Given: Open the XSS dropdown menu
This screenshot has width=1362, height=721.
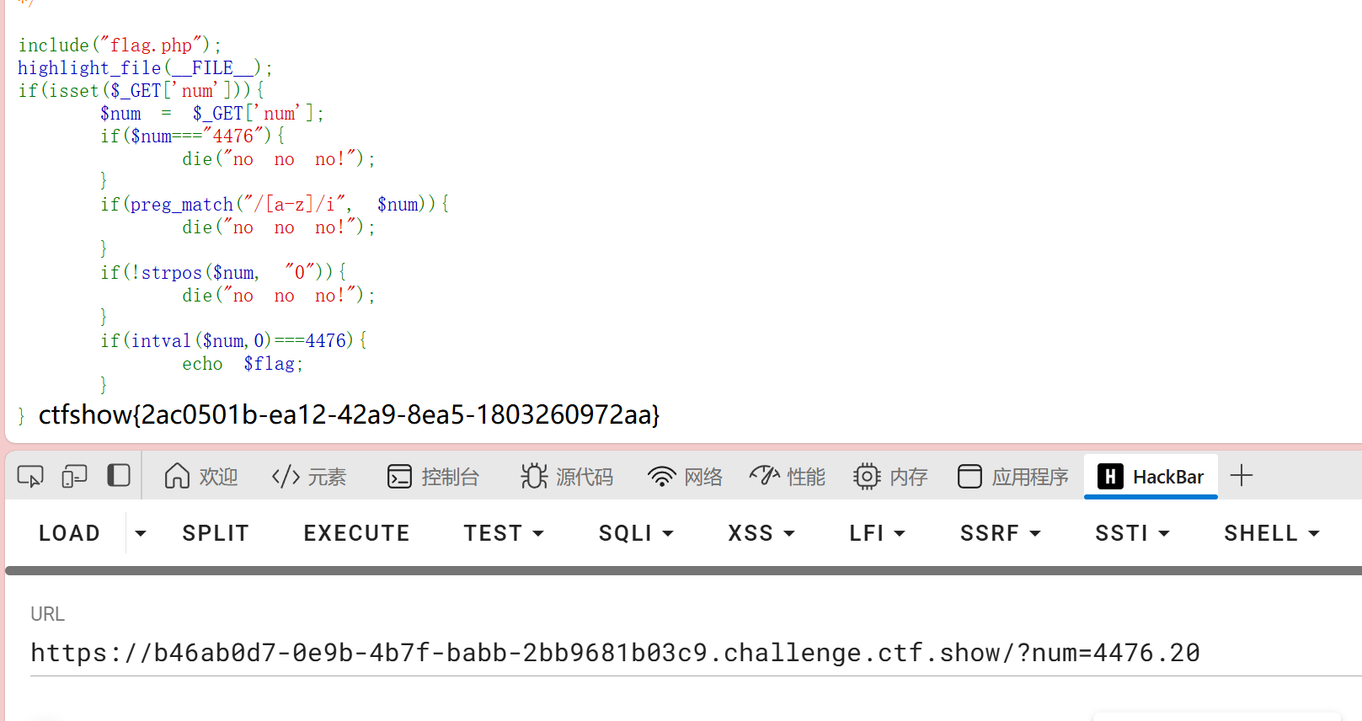Looking at the screenshot, I should (761, 533).
